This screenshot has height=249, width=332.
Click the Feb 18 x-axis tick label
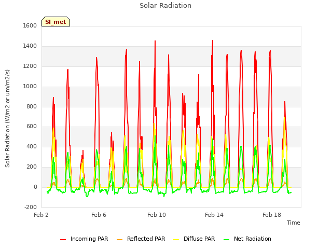(x=272, y=215)
